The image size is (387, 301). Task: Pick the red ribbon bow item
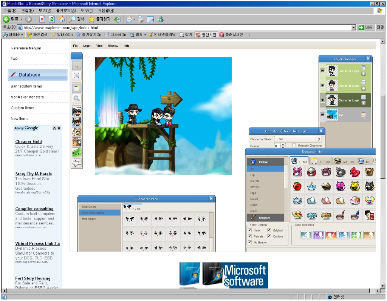[x=355, y=172]
